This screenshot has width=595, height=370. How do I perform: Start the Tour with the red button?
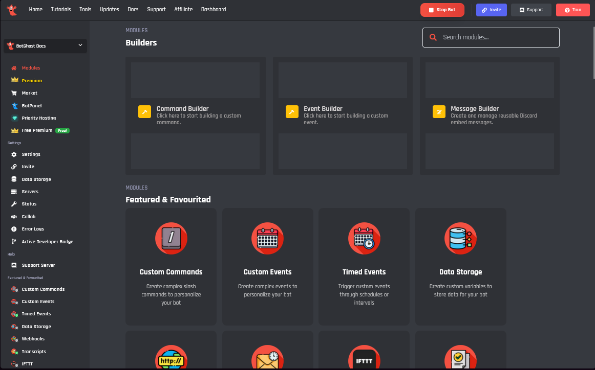coord(572,10)
